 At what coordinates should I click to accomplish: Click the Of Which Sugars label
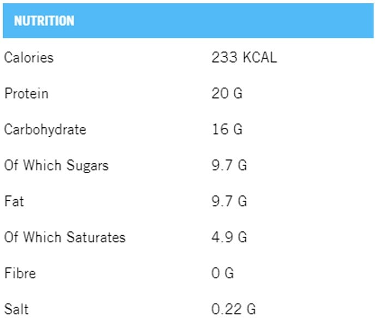click(56, 165)
